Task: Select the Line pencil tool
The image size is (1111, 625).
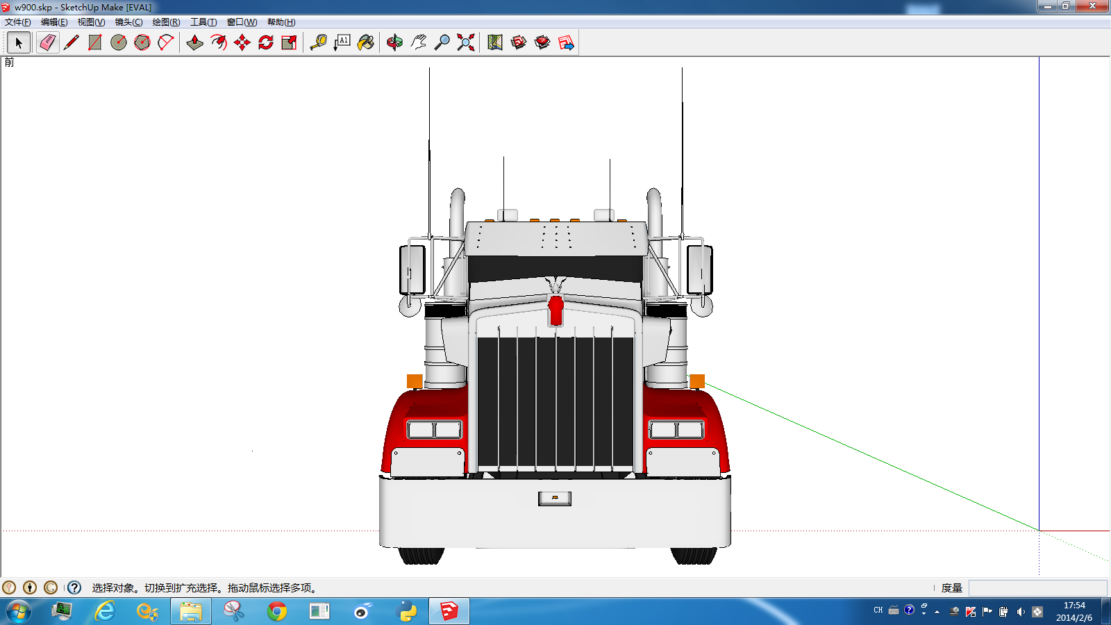Action: (x=72, y=43)
